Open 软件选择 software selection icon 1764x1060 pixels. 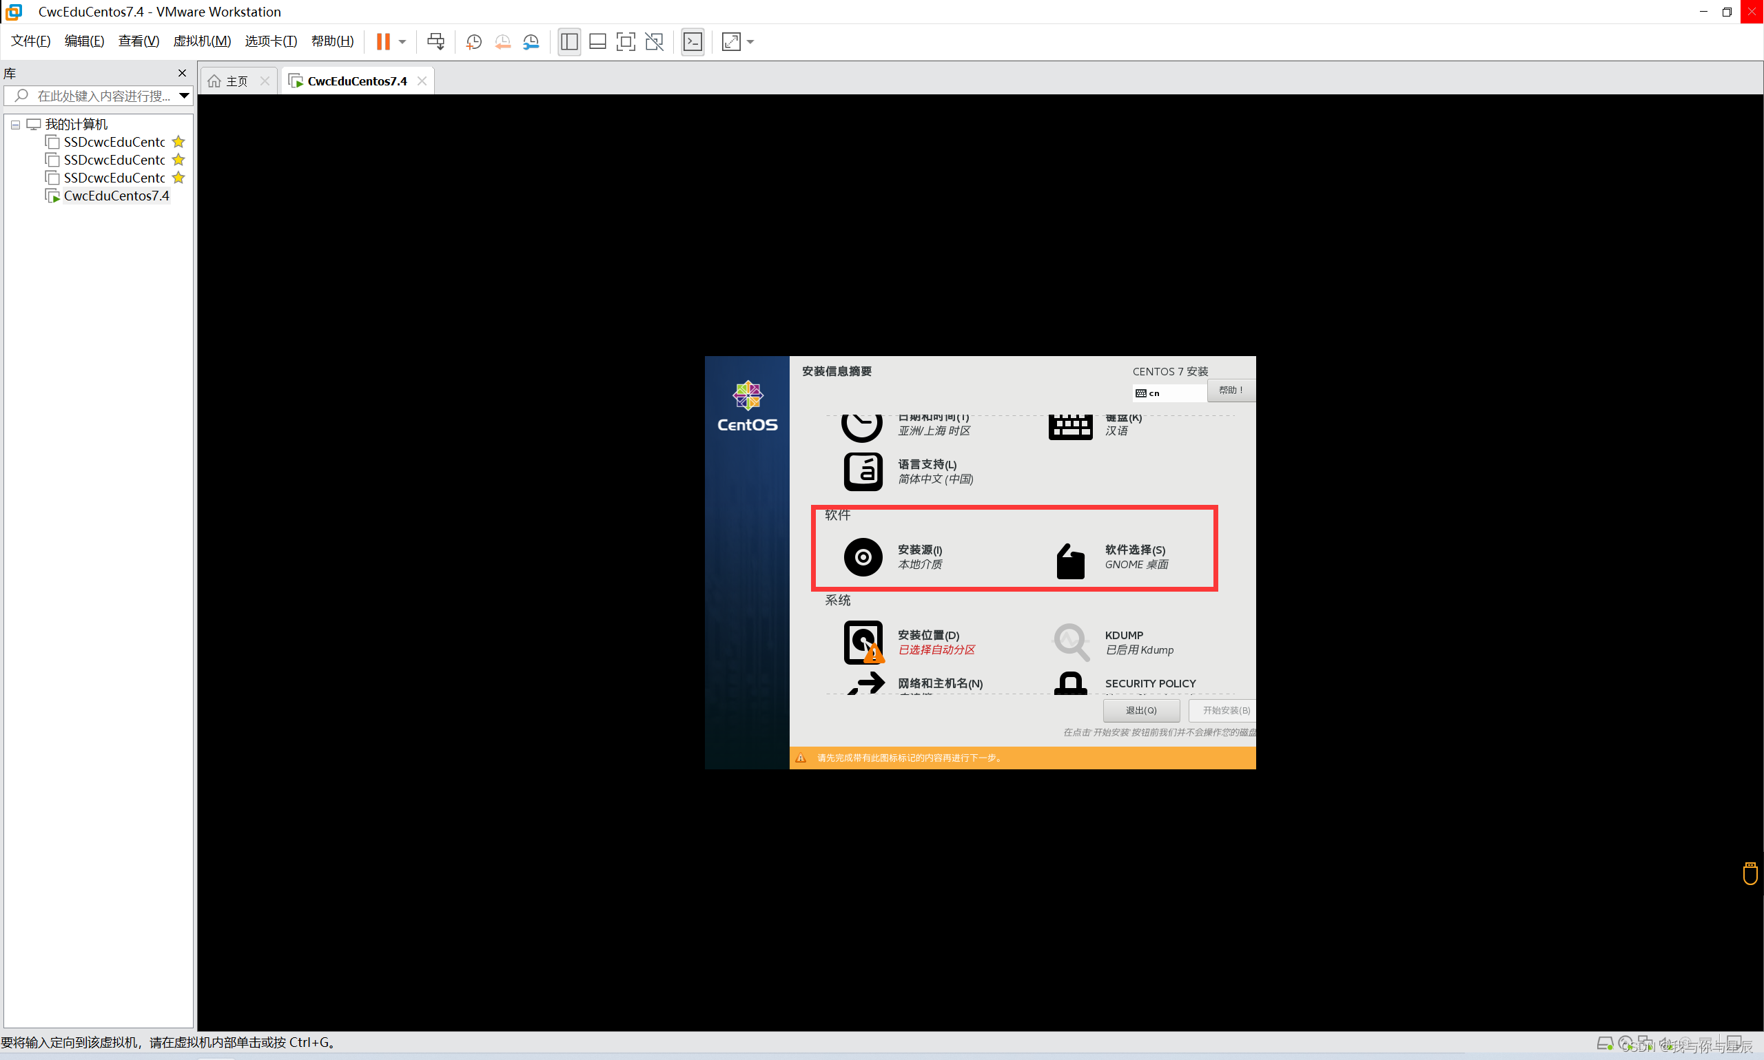1070,561
